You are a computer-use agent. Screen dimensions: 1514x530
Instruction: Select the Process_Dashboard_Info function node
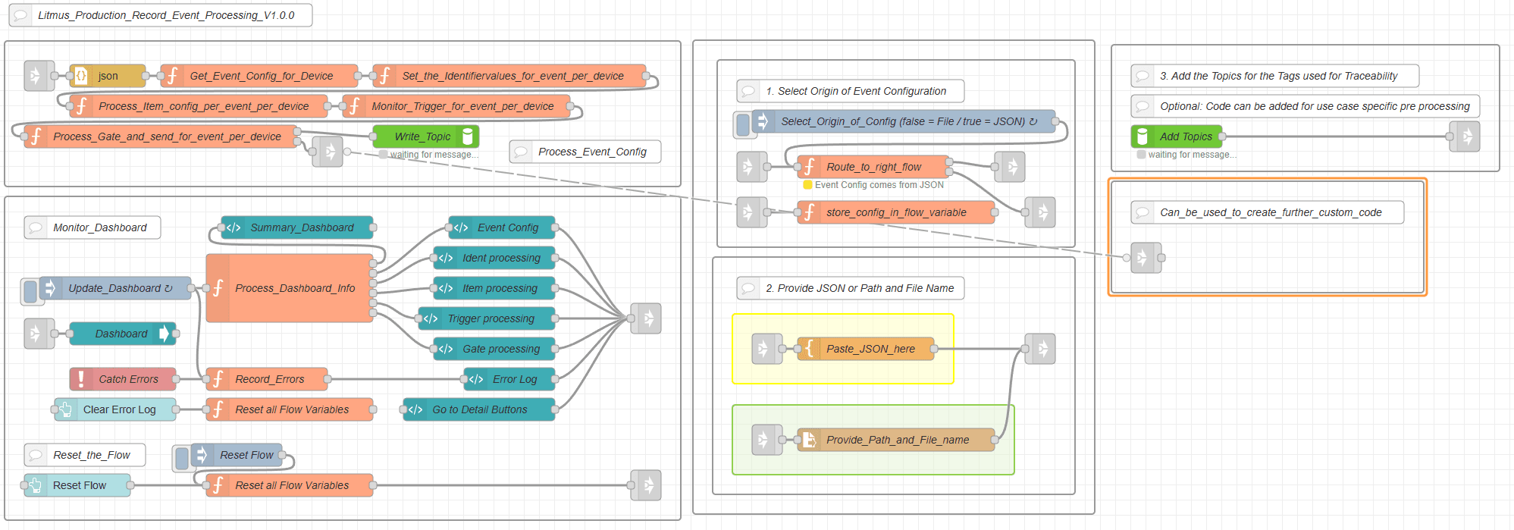294,288
